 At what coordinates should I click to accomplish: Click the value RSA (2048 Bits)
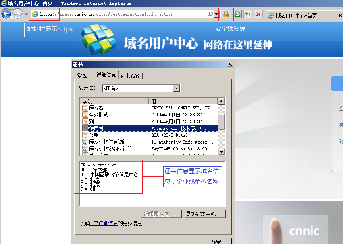169,135
